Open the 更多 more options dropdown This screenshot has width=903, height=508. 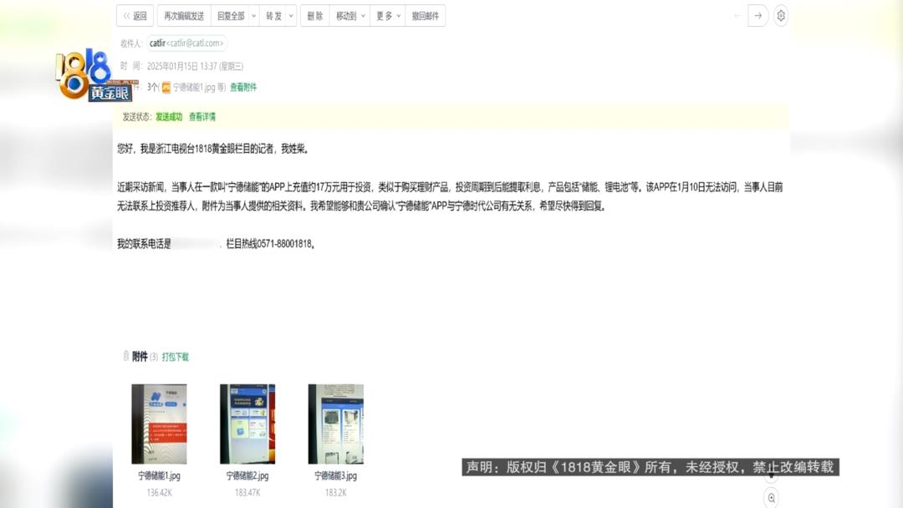tap(388, 16)
